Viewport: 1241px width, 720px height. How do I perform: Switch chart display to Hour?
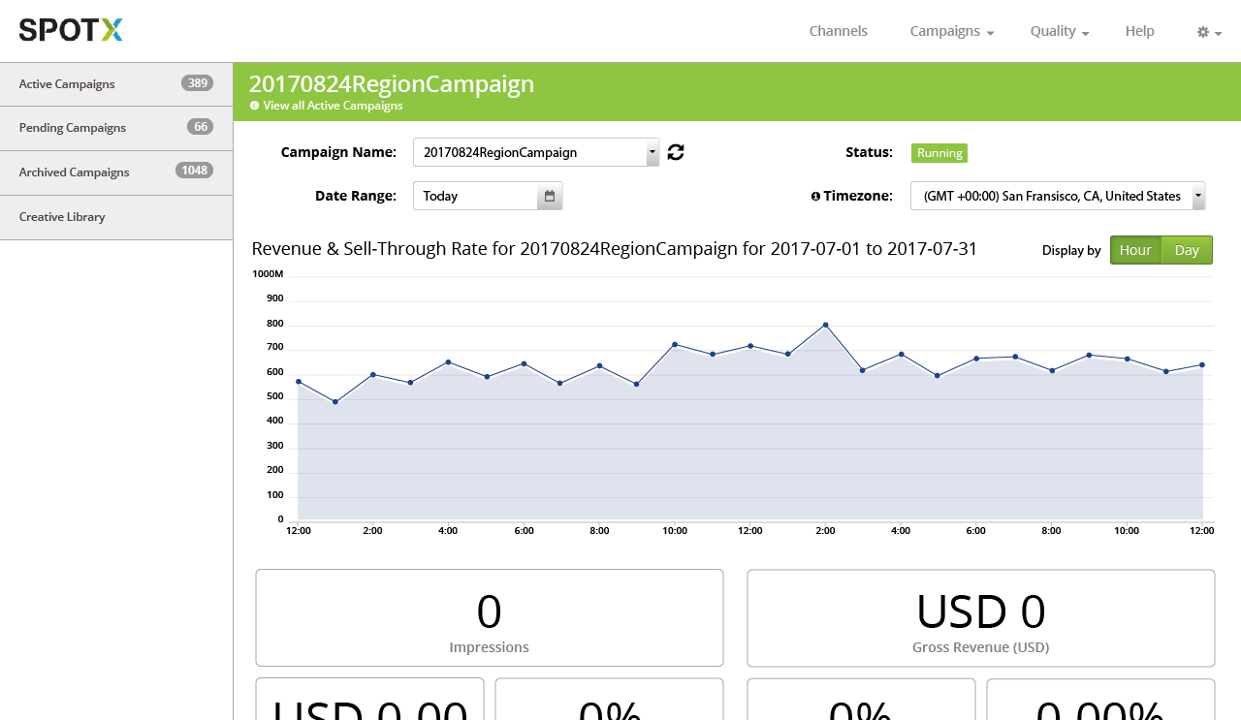click(1135, 250)
